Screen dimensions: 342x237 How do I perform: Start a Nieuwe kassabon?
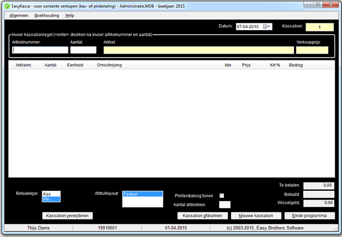coord(255,216)
